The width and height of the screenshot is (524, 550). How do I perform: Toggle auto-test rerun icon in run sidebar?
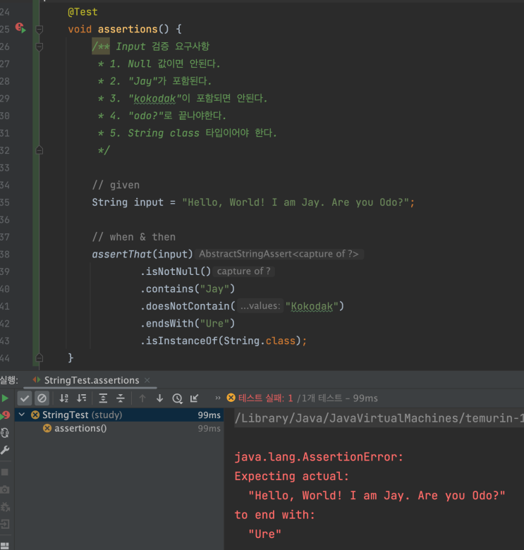pyautogui.click(x=6, y=432)
